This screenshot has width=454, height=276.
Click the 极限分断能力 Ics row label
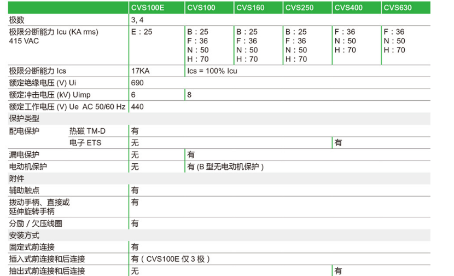click(x=37, y=71)
